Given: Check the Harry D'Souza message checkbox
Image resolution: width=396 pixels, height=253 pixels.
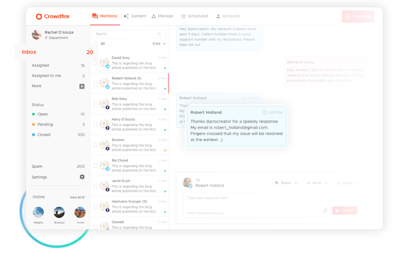Looking at the screenshot, I should click(x=95, y=124).
